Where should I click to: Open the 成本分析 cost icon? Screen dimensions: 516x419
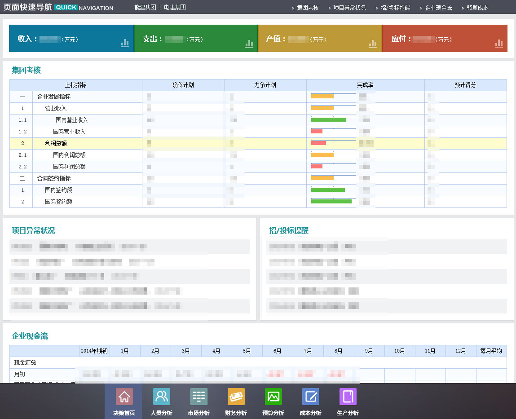[x=310, y=397]
